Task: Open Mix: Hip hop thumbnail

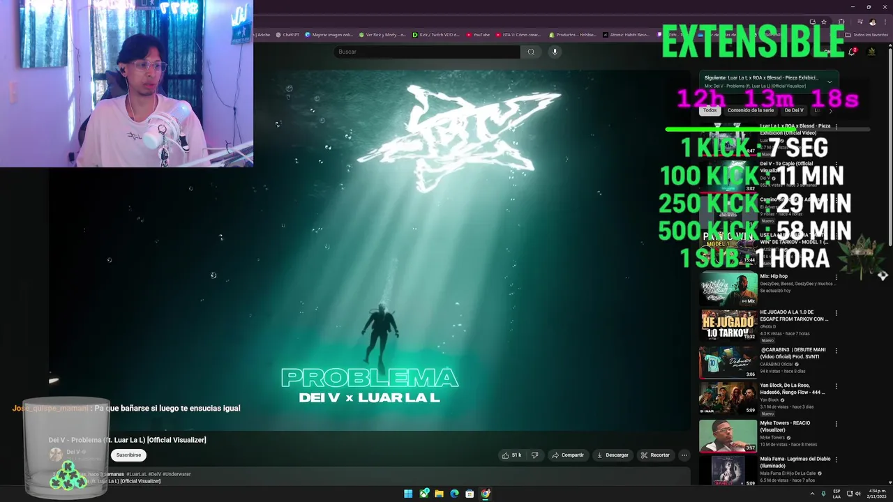Action: pos(728,289)
